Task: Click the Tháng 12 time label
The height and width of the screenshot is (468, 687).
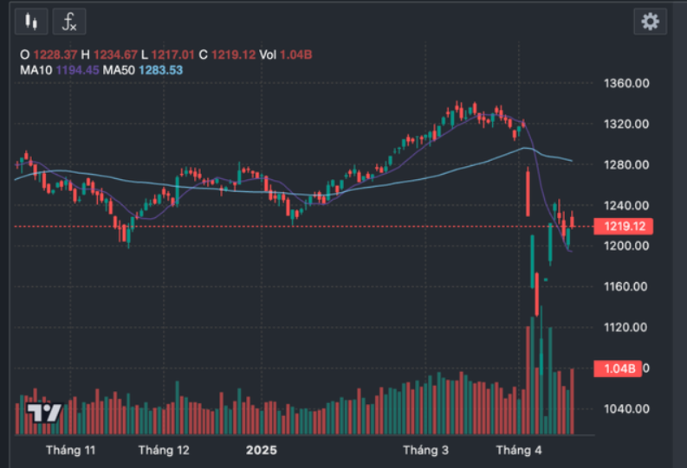Action: point(164,451)
